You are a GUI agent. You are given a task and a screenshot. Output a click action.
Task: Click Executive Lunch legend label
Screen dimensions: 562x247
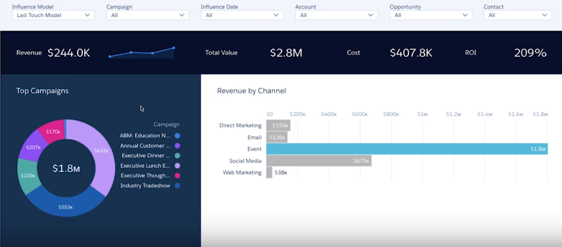[x=145, y=166]
